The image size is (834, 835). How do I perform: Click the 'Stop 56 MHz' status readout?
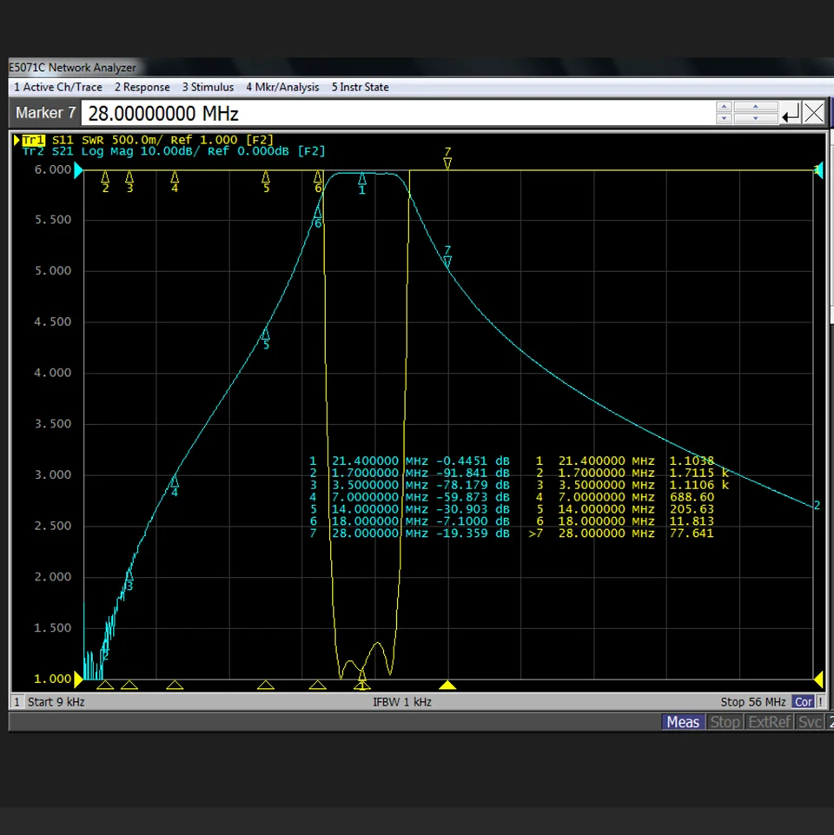point(752,702)
